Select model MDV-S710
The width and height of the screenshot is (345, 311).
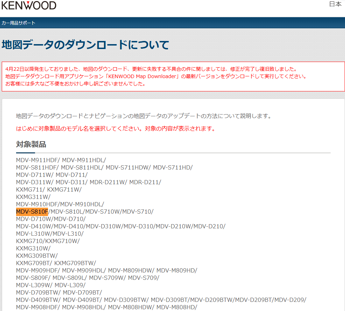point(137,212)
